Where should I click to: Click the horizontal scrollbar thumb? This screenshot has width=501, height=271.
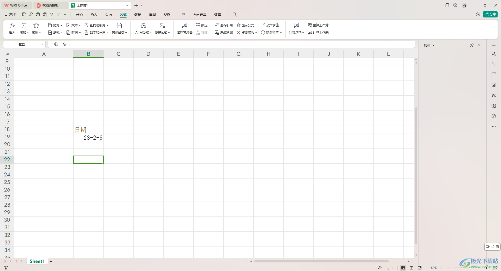pyautogui.click(x=321, y=261)
